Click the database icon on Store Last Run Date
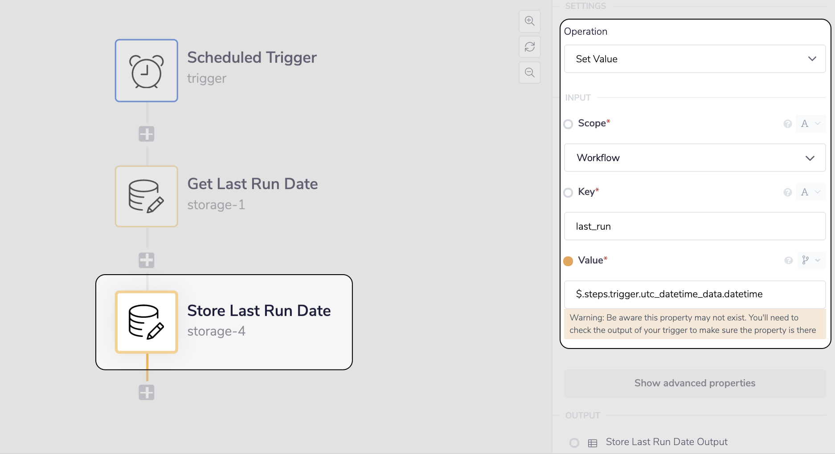This screenshot has width=835, height=454. [146, 322]
